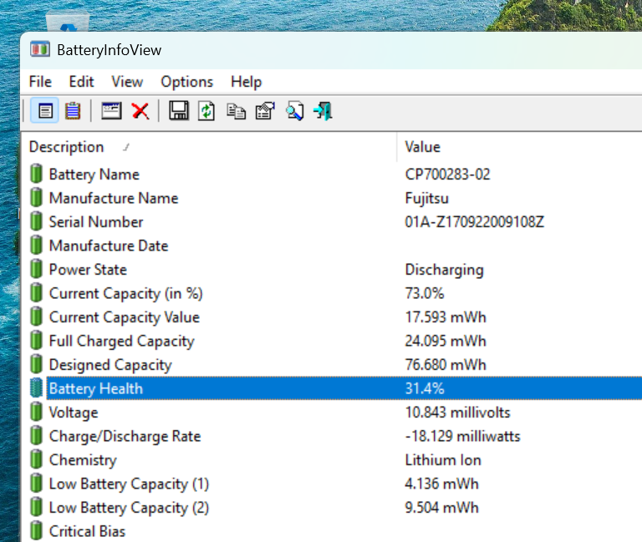
Task: Click the Exit door toolbar icon
Action: tap(323, 111)
